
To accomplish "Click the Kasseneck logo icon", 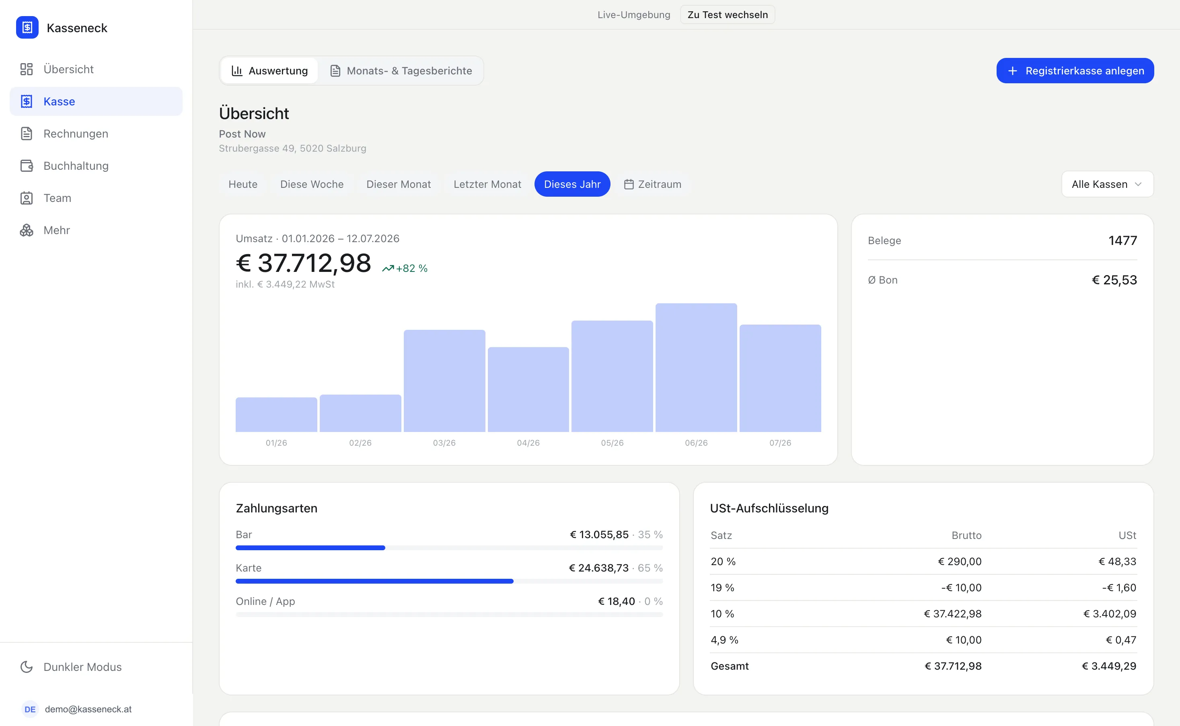I will point(27,27).
